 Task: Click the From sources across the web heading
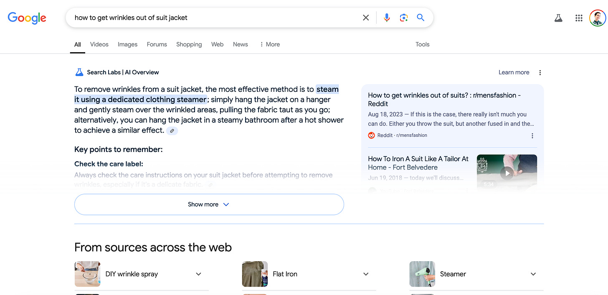(x=153, y=247)
